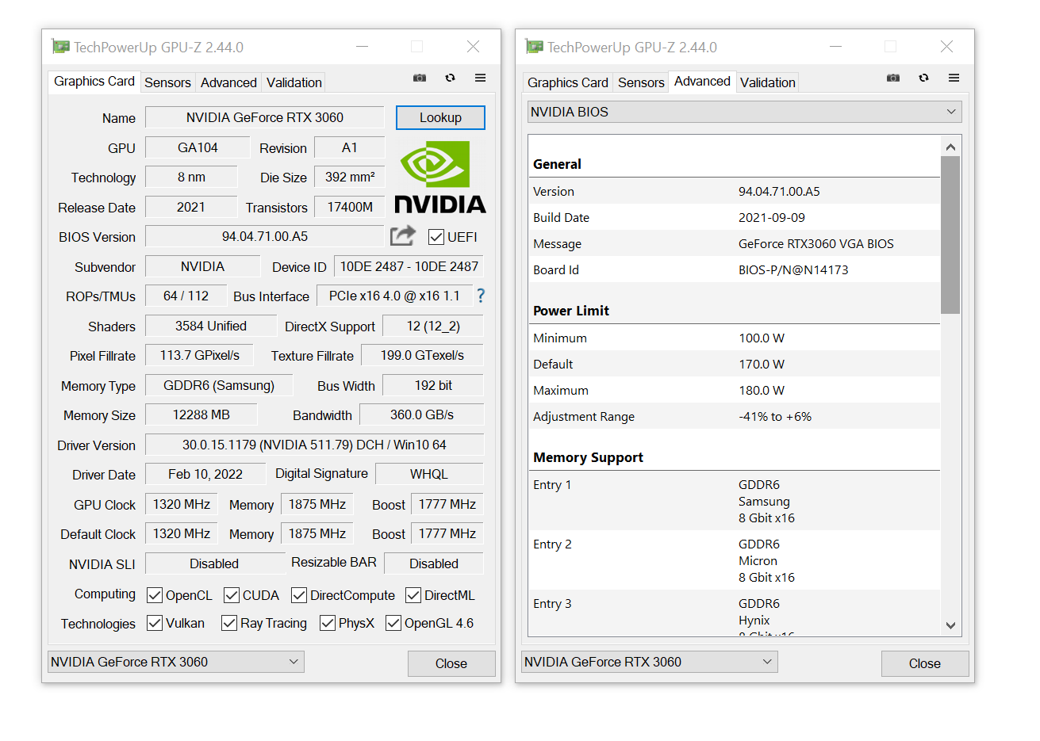1040x741 pixels.
Task: Switch to Sensors tab in left window
Action: 167,82
